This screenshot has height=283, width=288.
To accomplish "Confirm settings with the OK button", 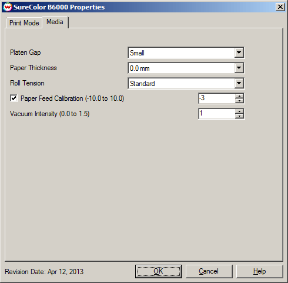I will tap(159, 271).
